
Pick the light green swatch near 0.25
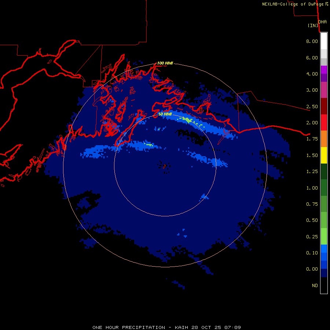tap(324, 236)
